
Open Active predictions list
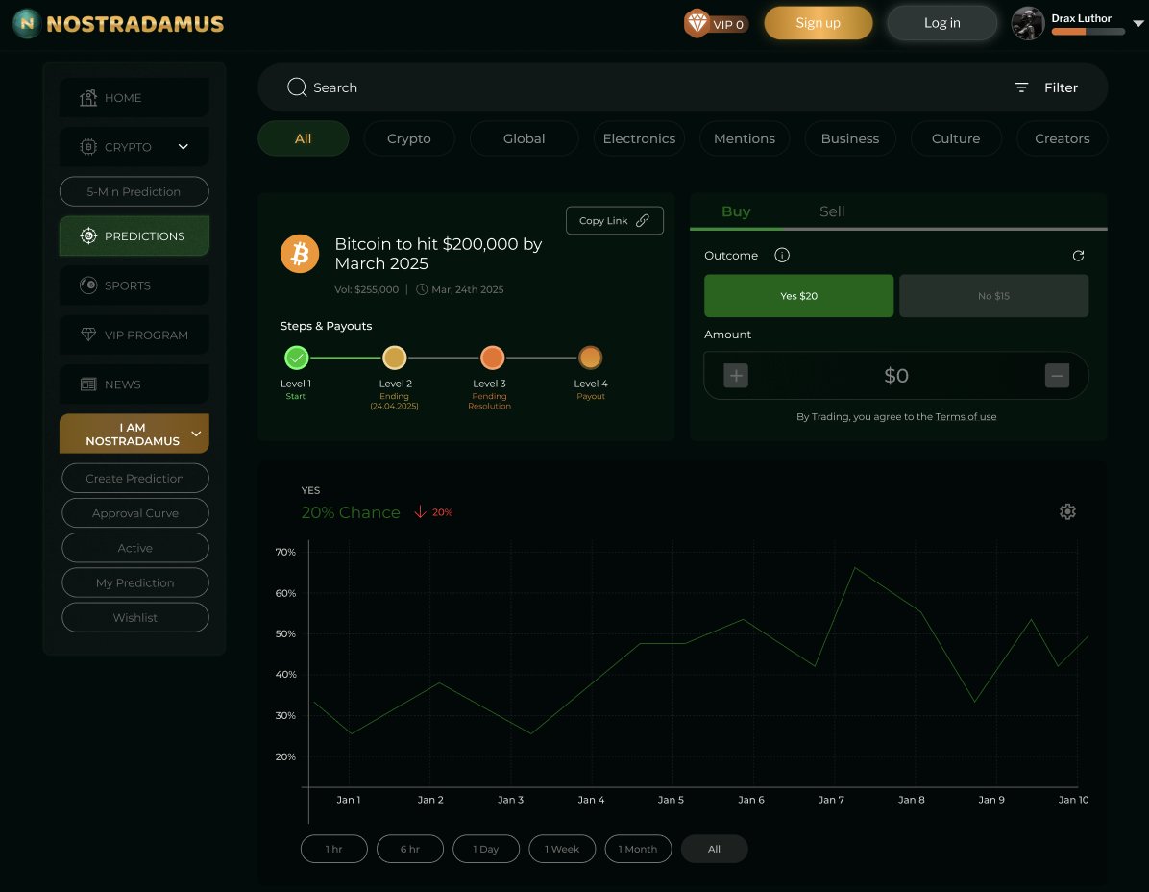point(134,548)
